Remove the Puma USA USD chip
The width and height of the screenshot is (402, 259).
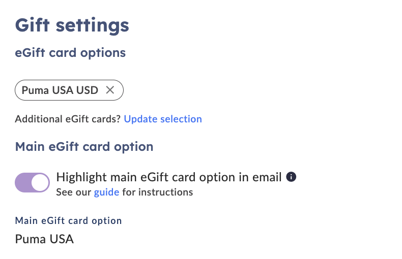tap(110, 90)
